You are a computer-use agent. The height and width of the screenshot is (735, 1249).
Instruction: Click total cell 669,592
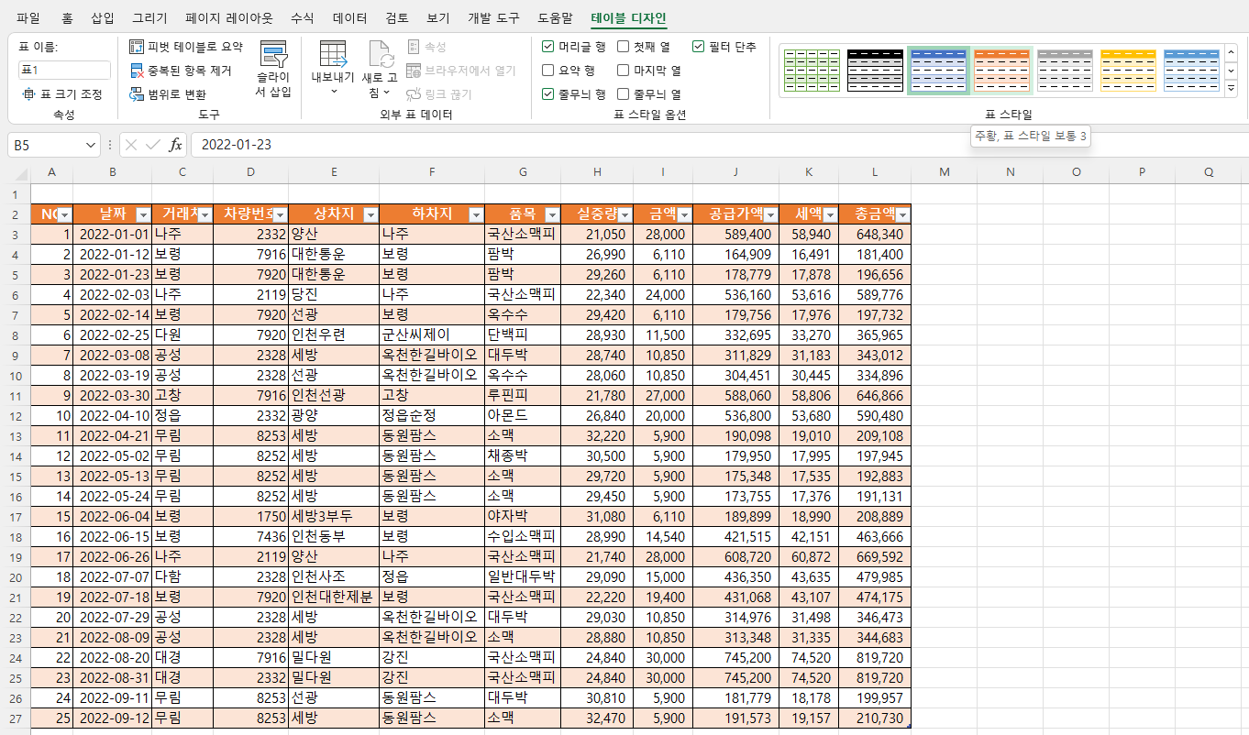pyautogui.click(x=875, y=556)
